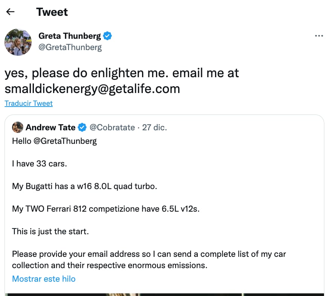The width and height of the screenshot is (330, 296).
Task: Click the 'This is just the start.' line
Action: coord(50,231)
